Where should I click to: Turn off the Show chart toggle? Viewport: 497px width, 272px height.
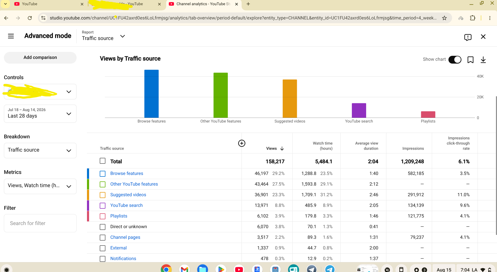point(455,59)
